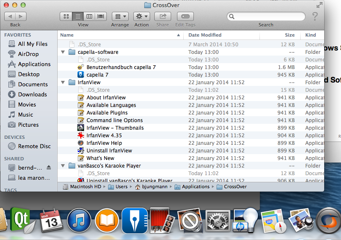Go back with the left arrow button
The height and width of the screenshot is (240, 341).
10,16
